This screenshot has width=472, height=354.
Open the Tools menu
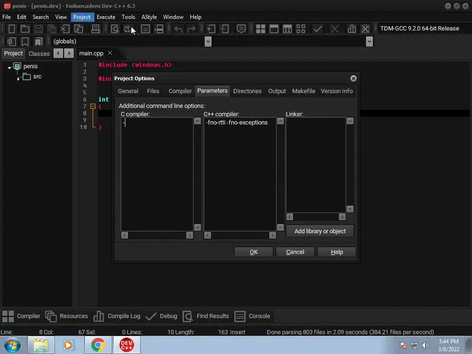tap(128, 17)
